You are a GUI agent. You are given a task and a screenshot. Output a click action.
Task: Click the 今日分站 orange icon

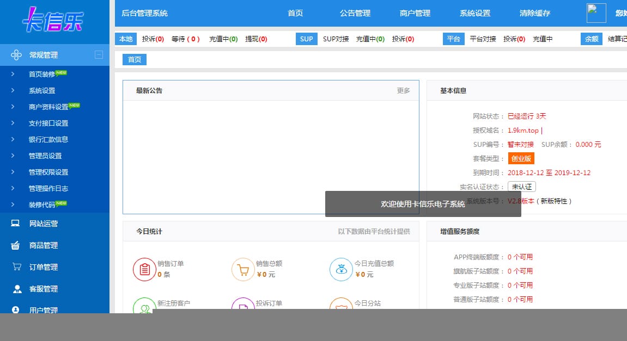341,306
